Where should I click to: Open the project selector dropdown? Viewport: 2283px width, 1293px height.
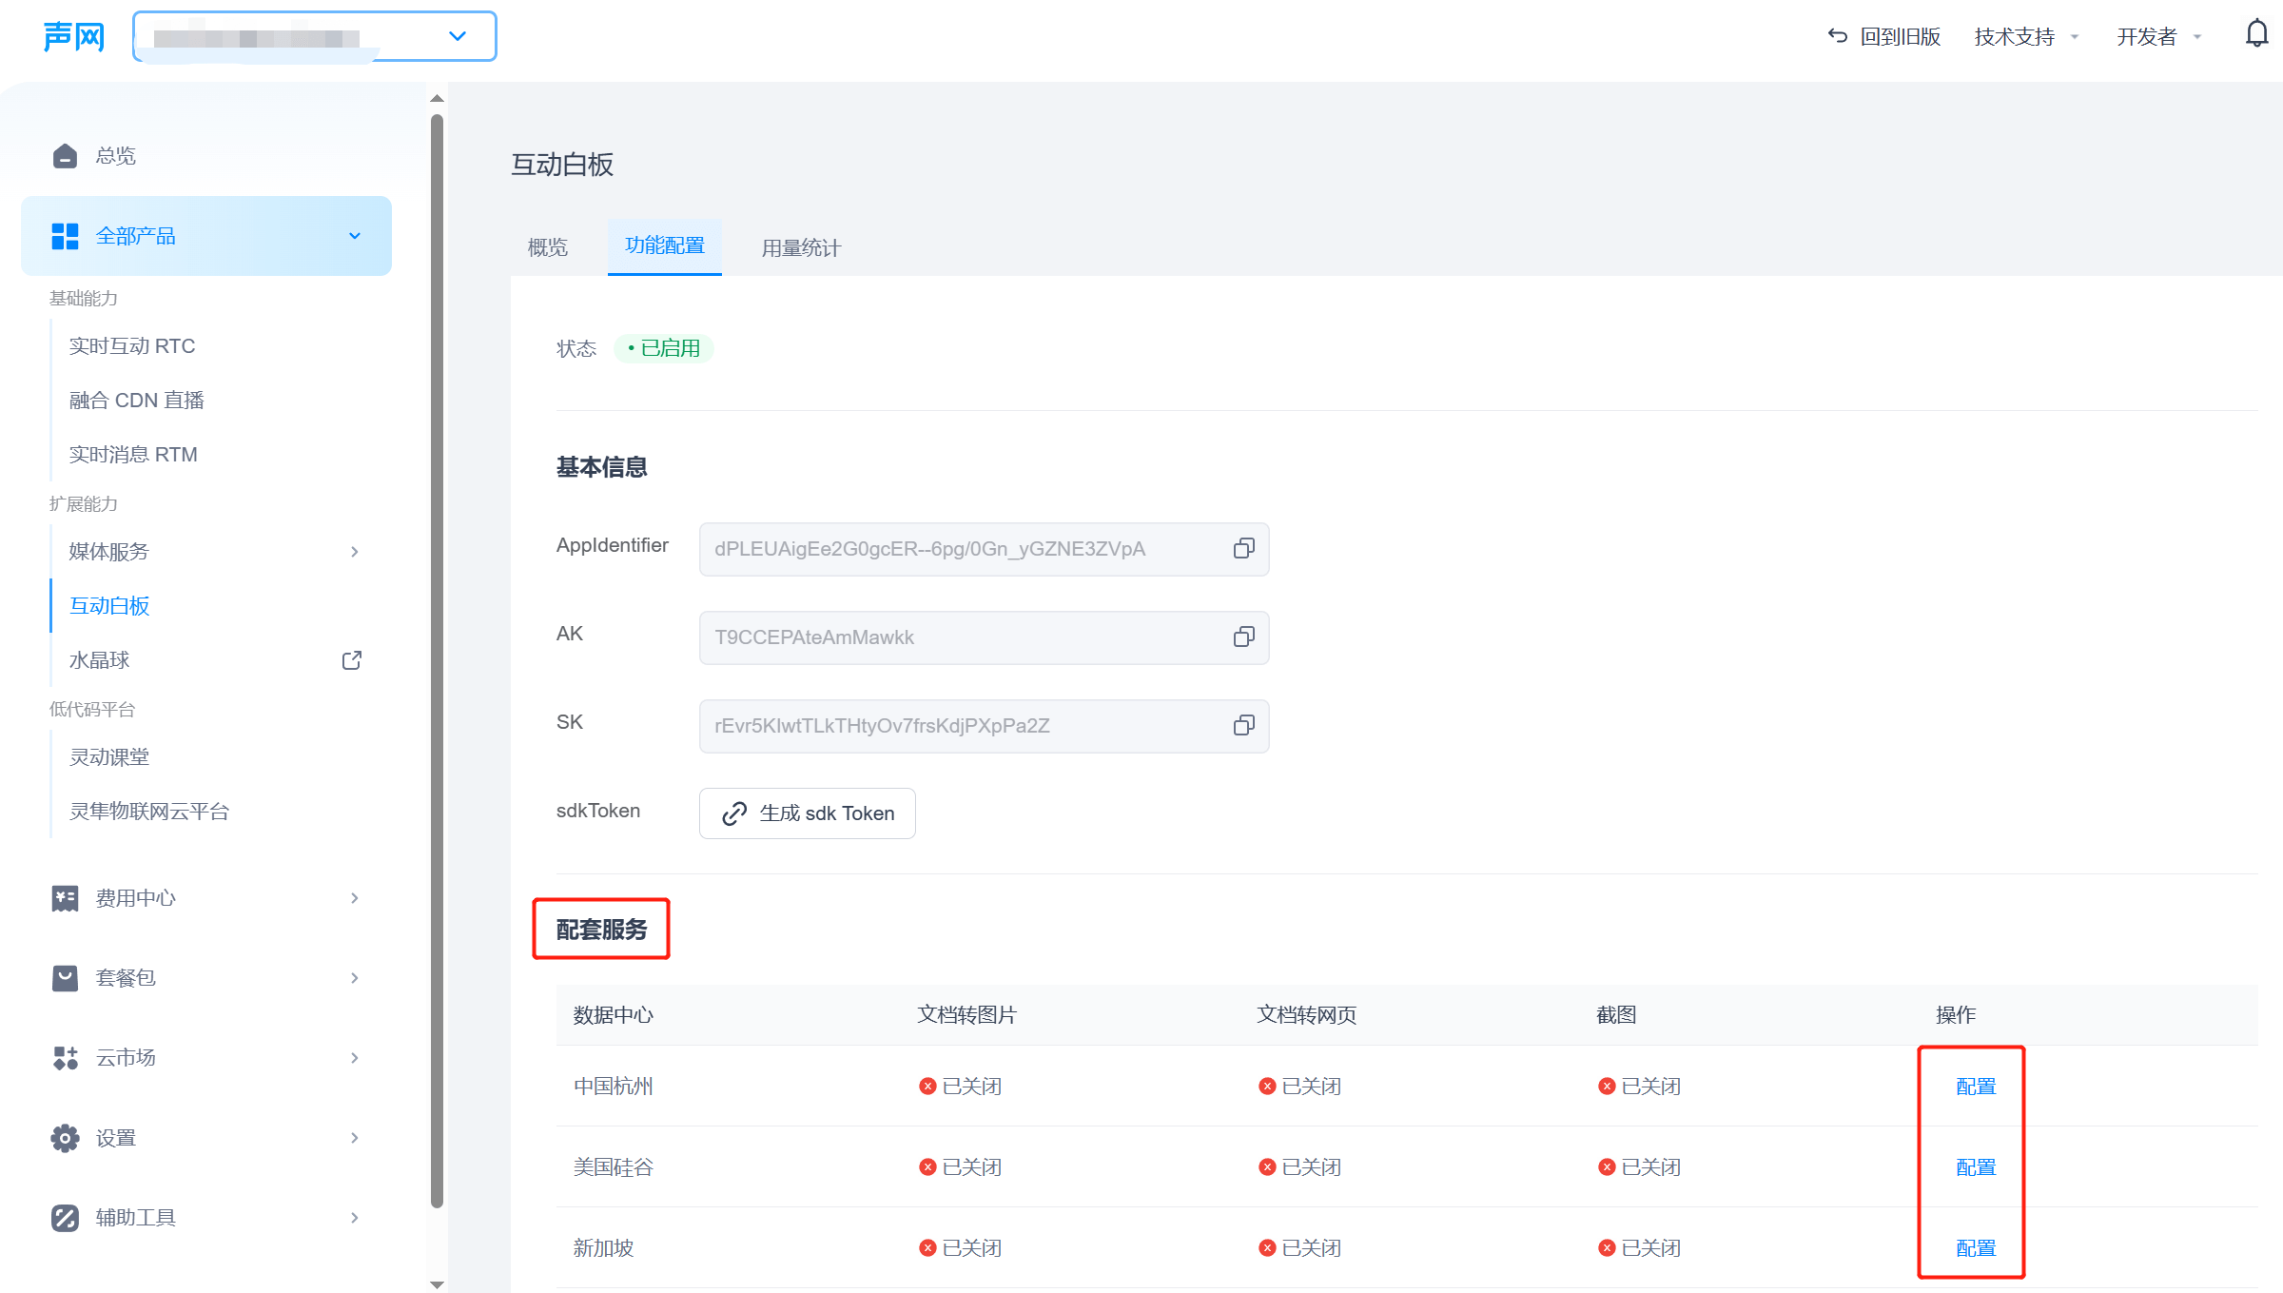(315, 37)
